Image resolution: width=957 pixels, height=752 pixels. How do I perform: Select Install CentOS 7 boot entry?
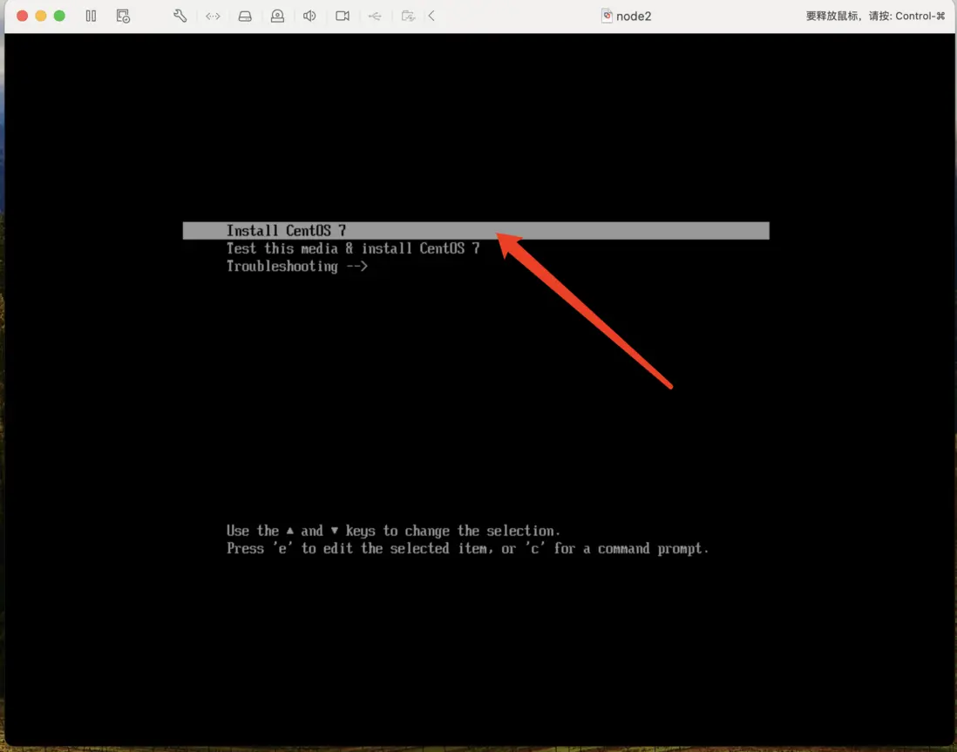[476, 231]
